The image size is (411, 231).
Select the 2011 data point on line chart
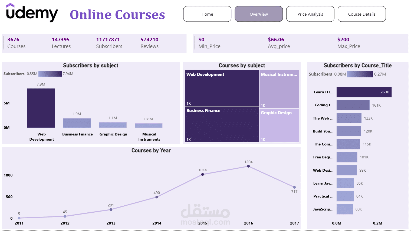click(x=19, y=218)
